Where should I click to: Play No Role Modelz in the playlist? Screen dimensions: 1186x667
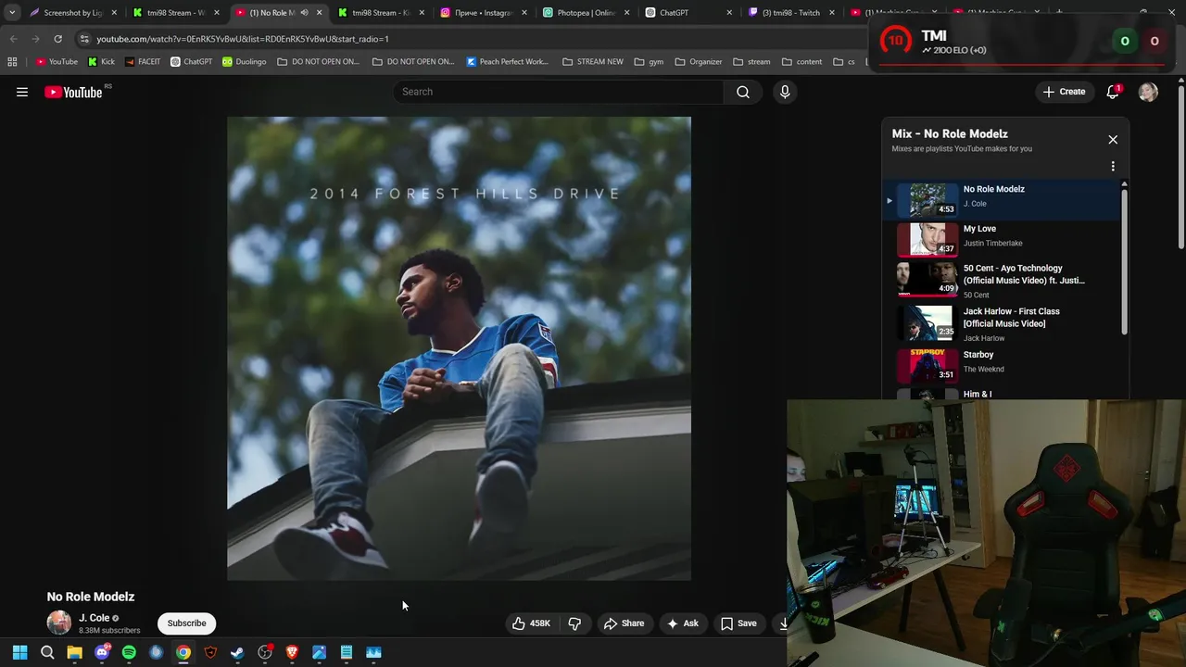[1002, 199]
